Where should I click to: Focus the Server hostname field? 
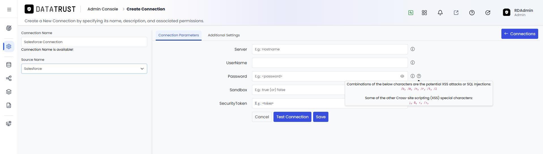330,49
